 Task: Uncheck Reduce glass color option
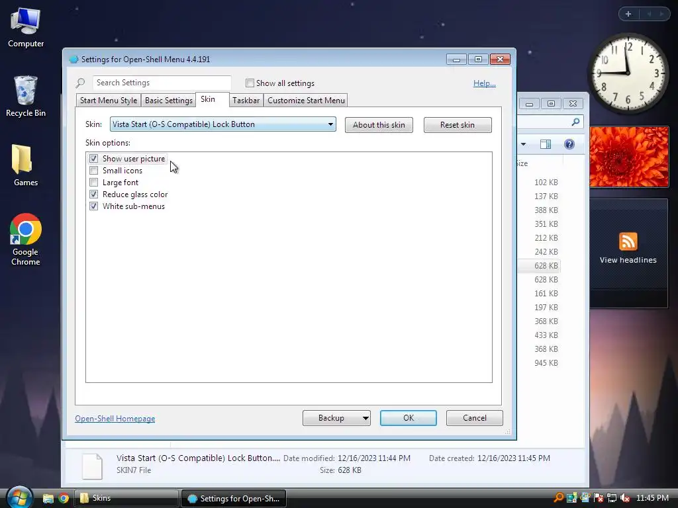coord(93,194)
